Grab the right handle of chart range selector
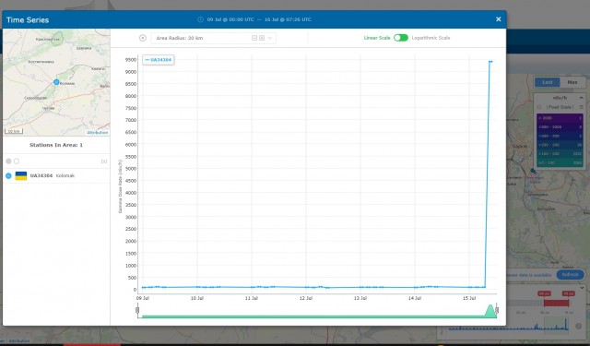This screenshot has width=590, height=346. click(x=497, y=310)
